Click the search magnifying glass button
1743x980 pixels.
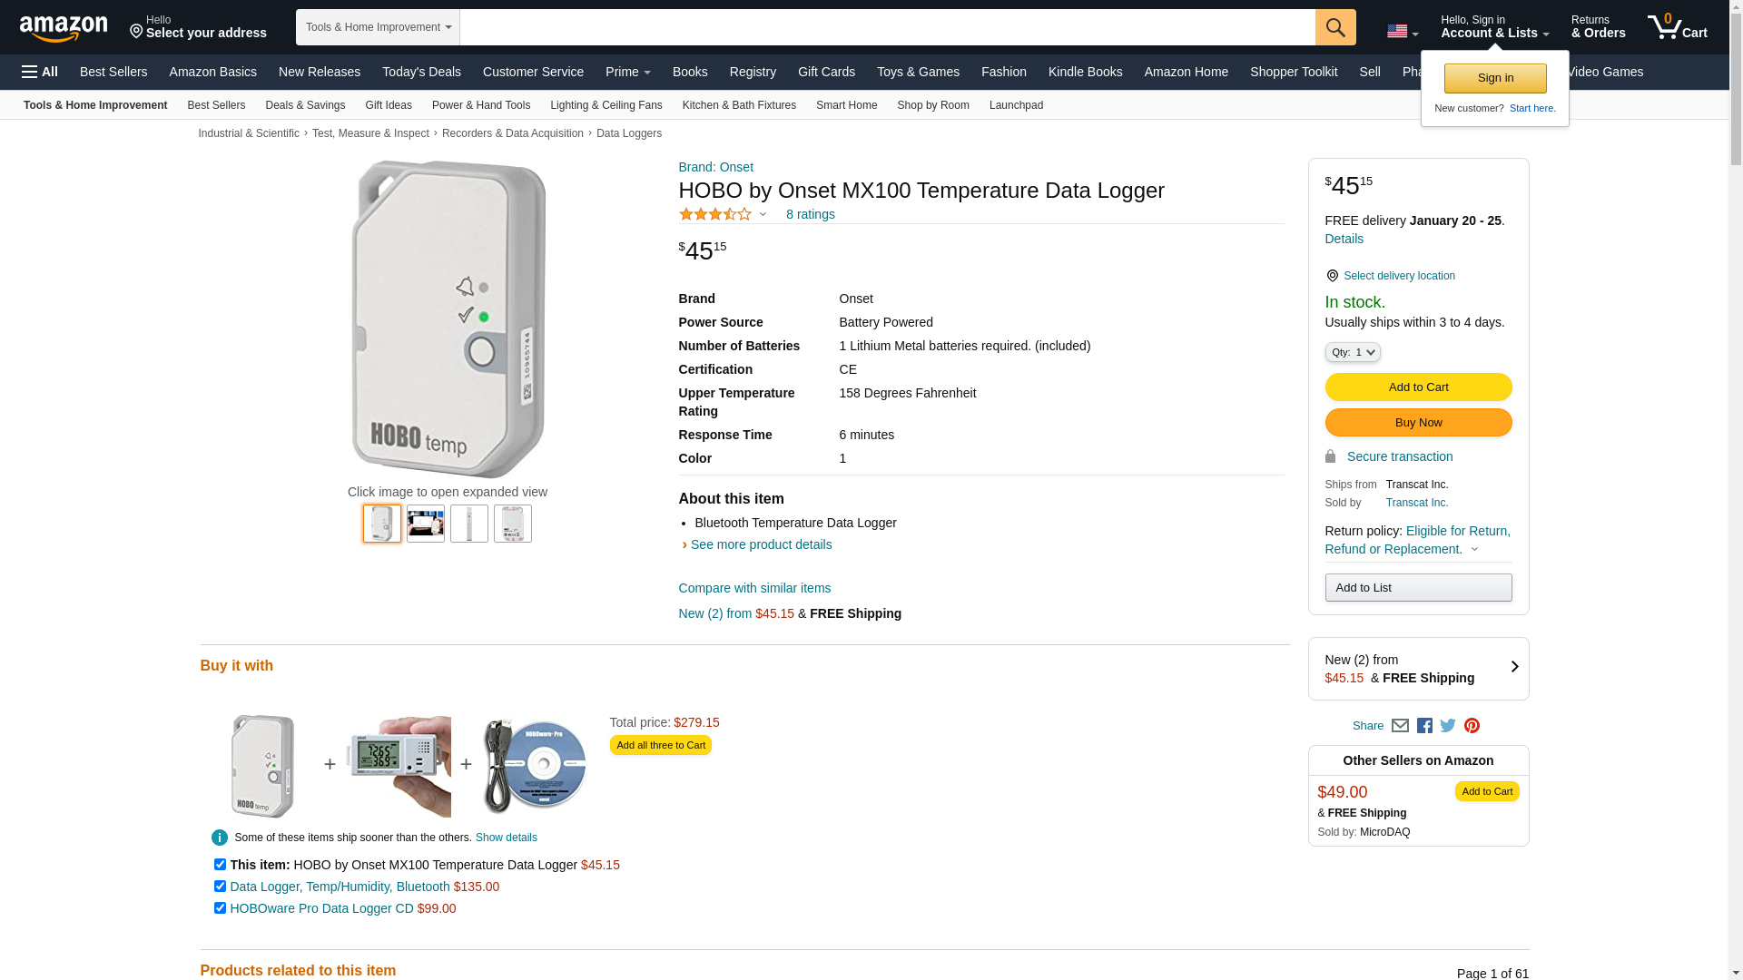click(1335, 27)
